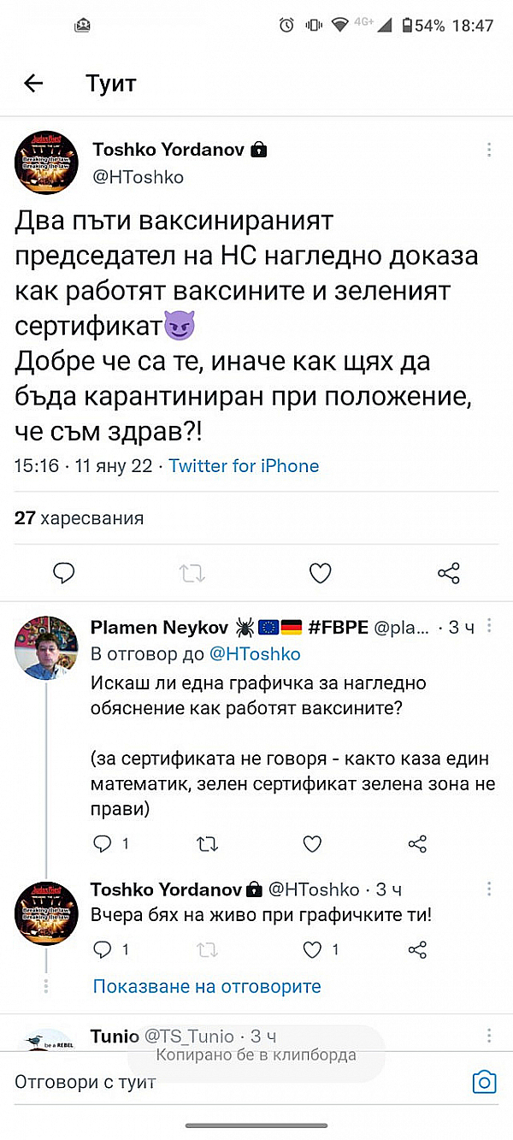Like Toshko's reply with heart icon
This screenshot has width=513, height=1140.
(313, 949)
